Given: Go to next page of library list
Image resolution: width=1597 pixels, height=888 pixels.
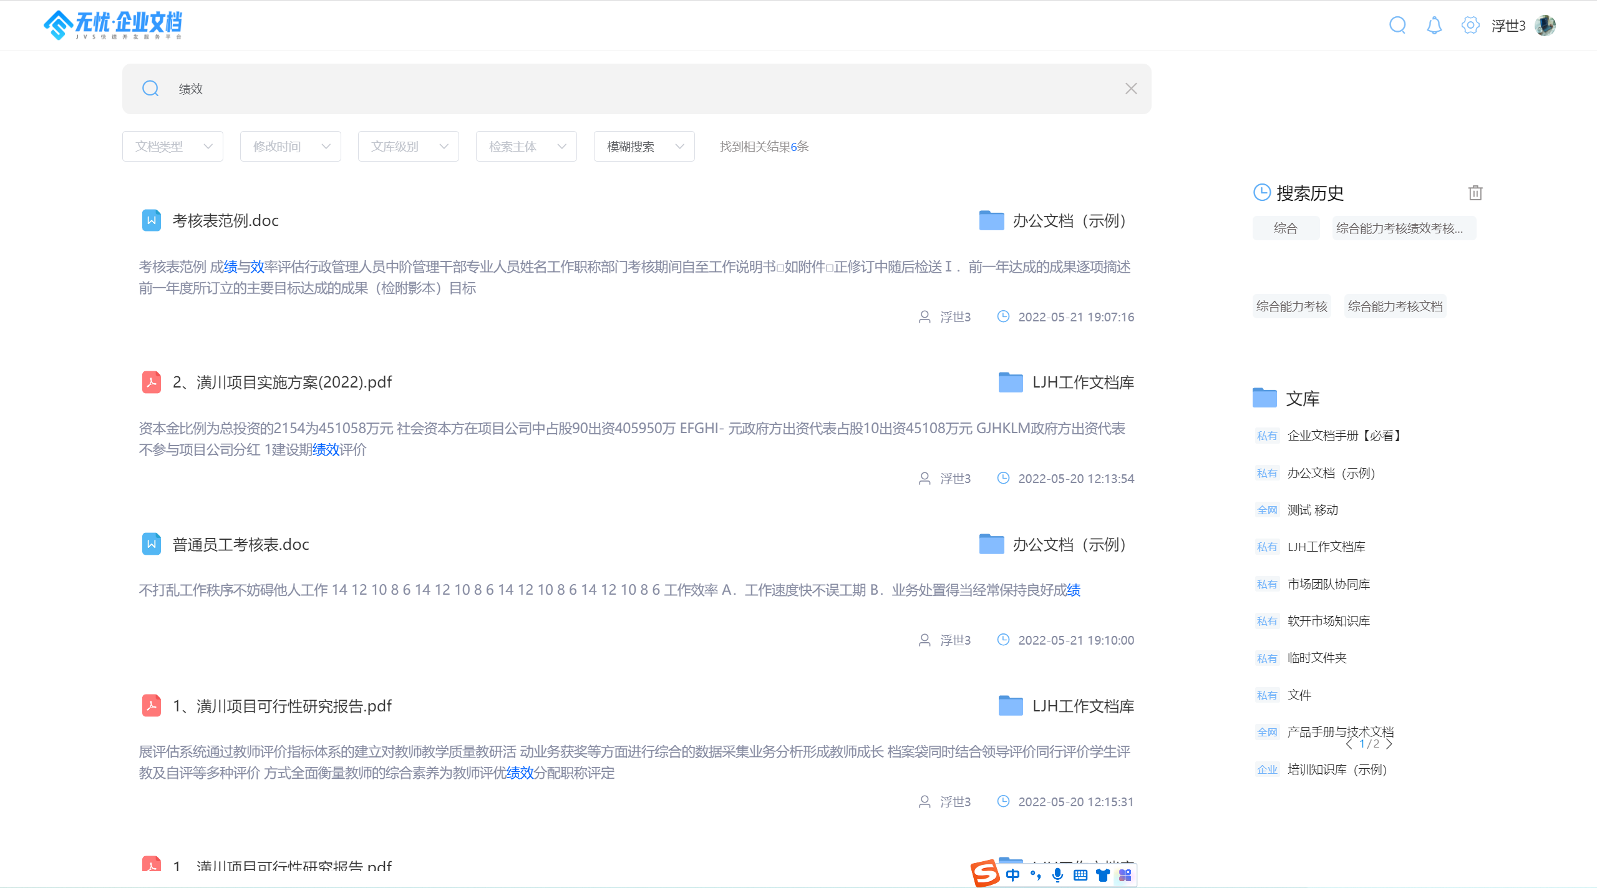Looking at the screenshot, I should click(1389, 744).
